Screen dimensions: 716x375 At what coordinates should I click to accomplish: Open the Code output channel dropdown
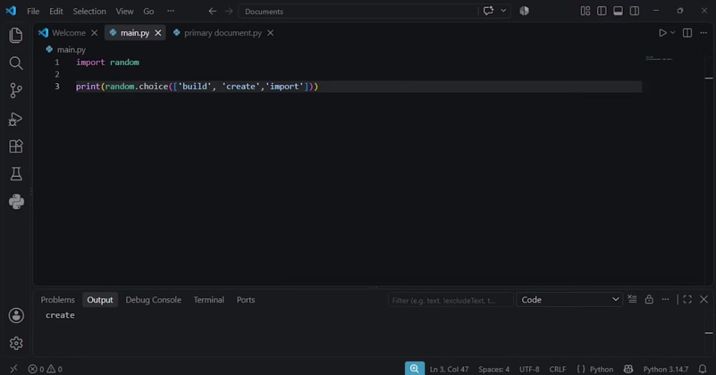click(570, 299)
